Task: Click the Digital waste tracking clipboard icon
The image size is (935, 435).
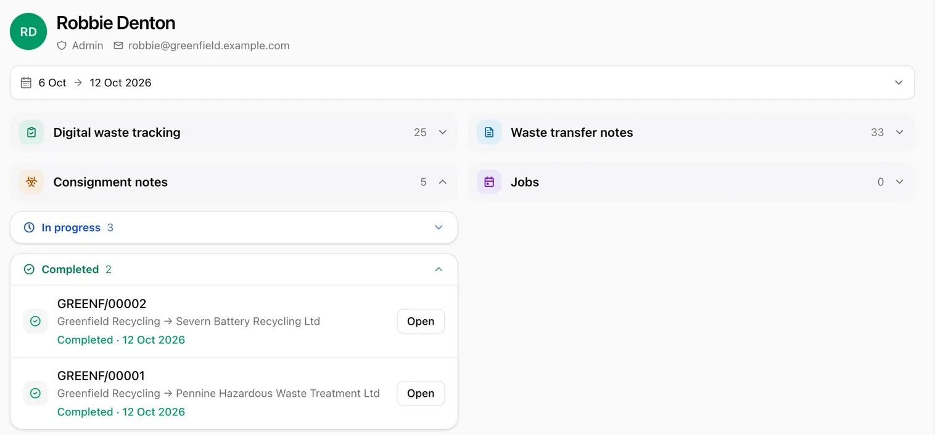Action: [x=31, y=132]
